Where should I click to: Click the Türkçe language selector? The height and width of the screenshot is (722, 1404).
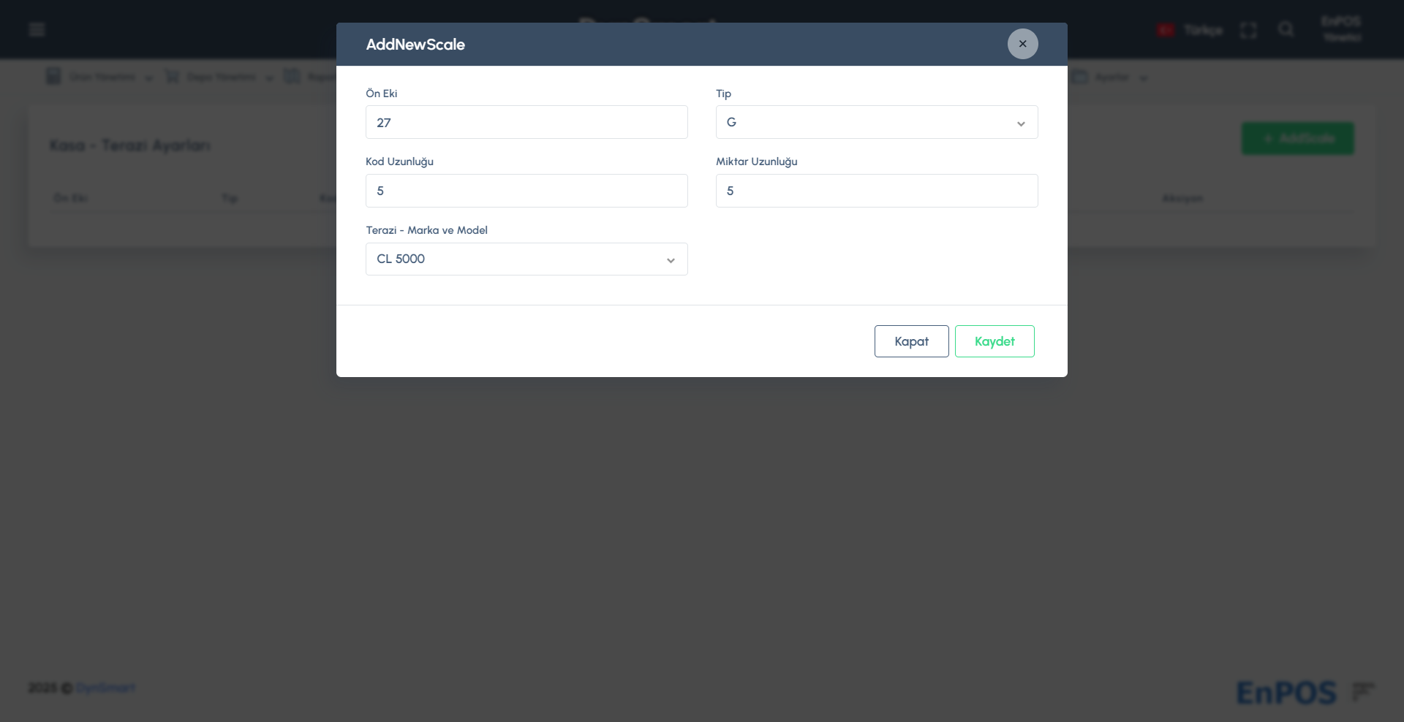click(1203, 30)
